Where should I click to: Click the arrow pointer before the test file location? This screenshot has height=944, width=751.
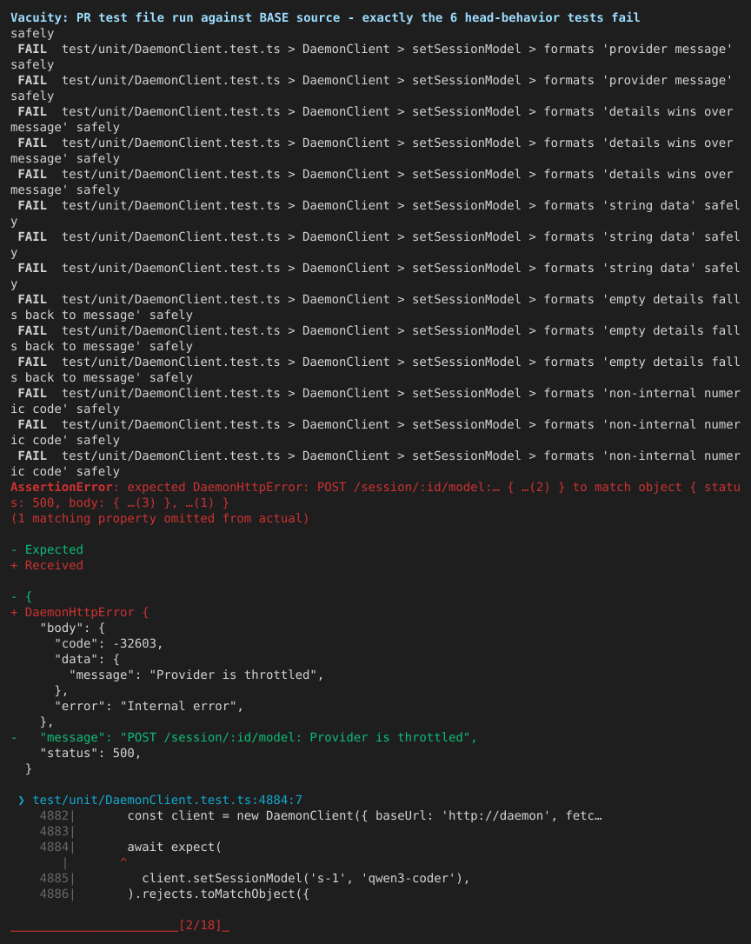(x=22, y=800)
